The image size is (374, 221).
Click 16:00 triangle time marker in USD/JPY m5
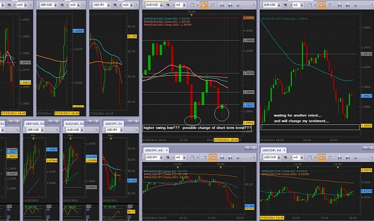[x=178, y=168]
